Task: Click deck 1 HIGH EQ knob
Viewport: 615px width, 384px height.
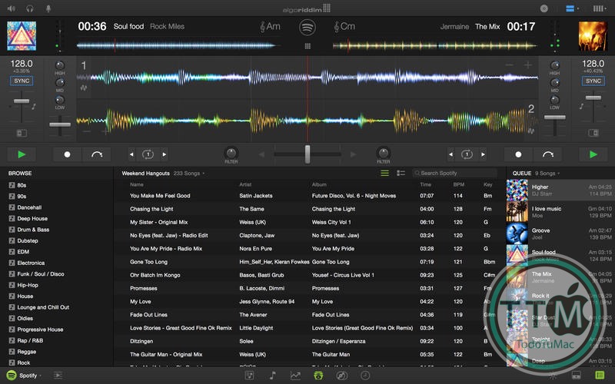Action: [60, 65]
